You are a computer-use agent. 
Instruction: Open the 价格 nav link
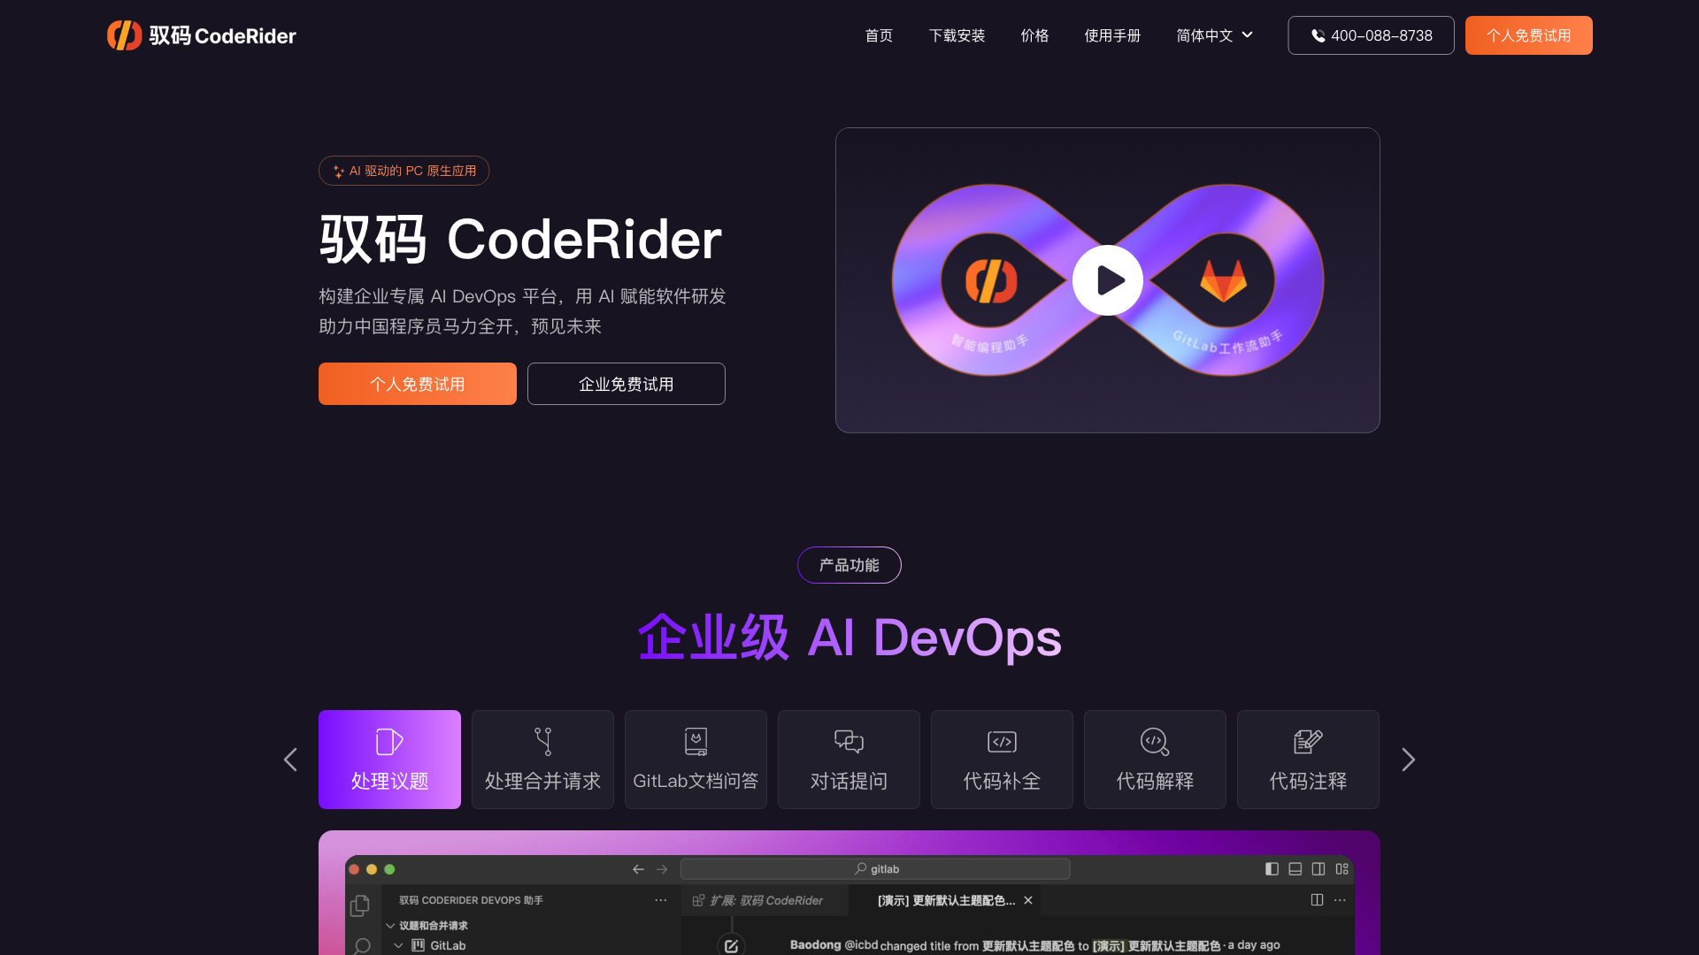[1034, 35]
